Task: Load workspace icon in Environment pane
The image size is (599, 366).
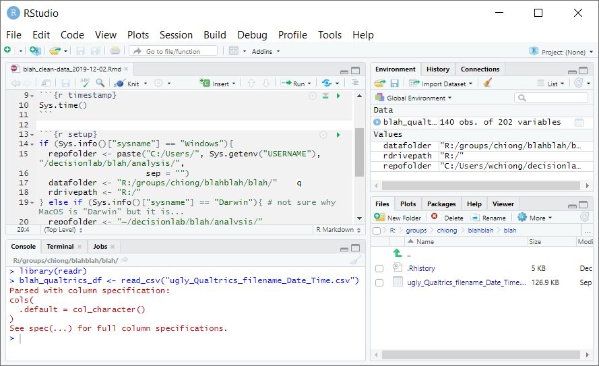Action: tap(380, 84)
